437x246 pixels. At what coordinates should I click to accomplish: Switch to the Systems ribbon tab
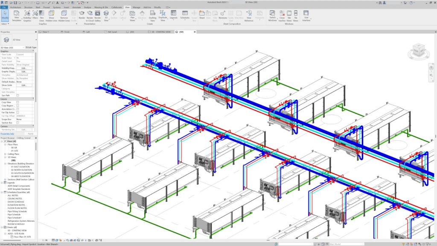tap(57, 7)
